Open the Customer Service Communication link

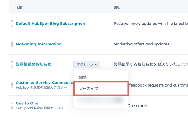tap(44, 83)
